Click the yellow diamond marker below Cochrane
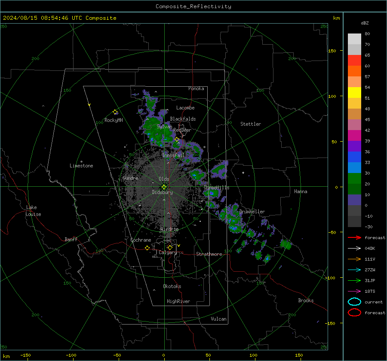387x361 pixels. (x=147, y=248)
